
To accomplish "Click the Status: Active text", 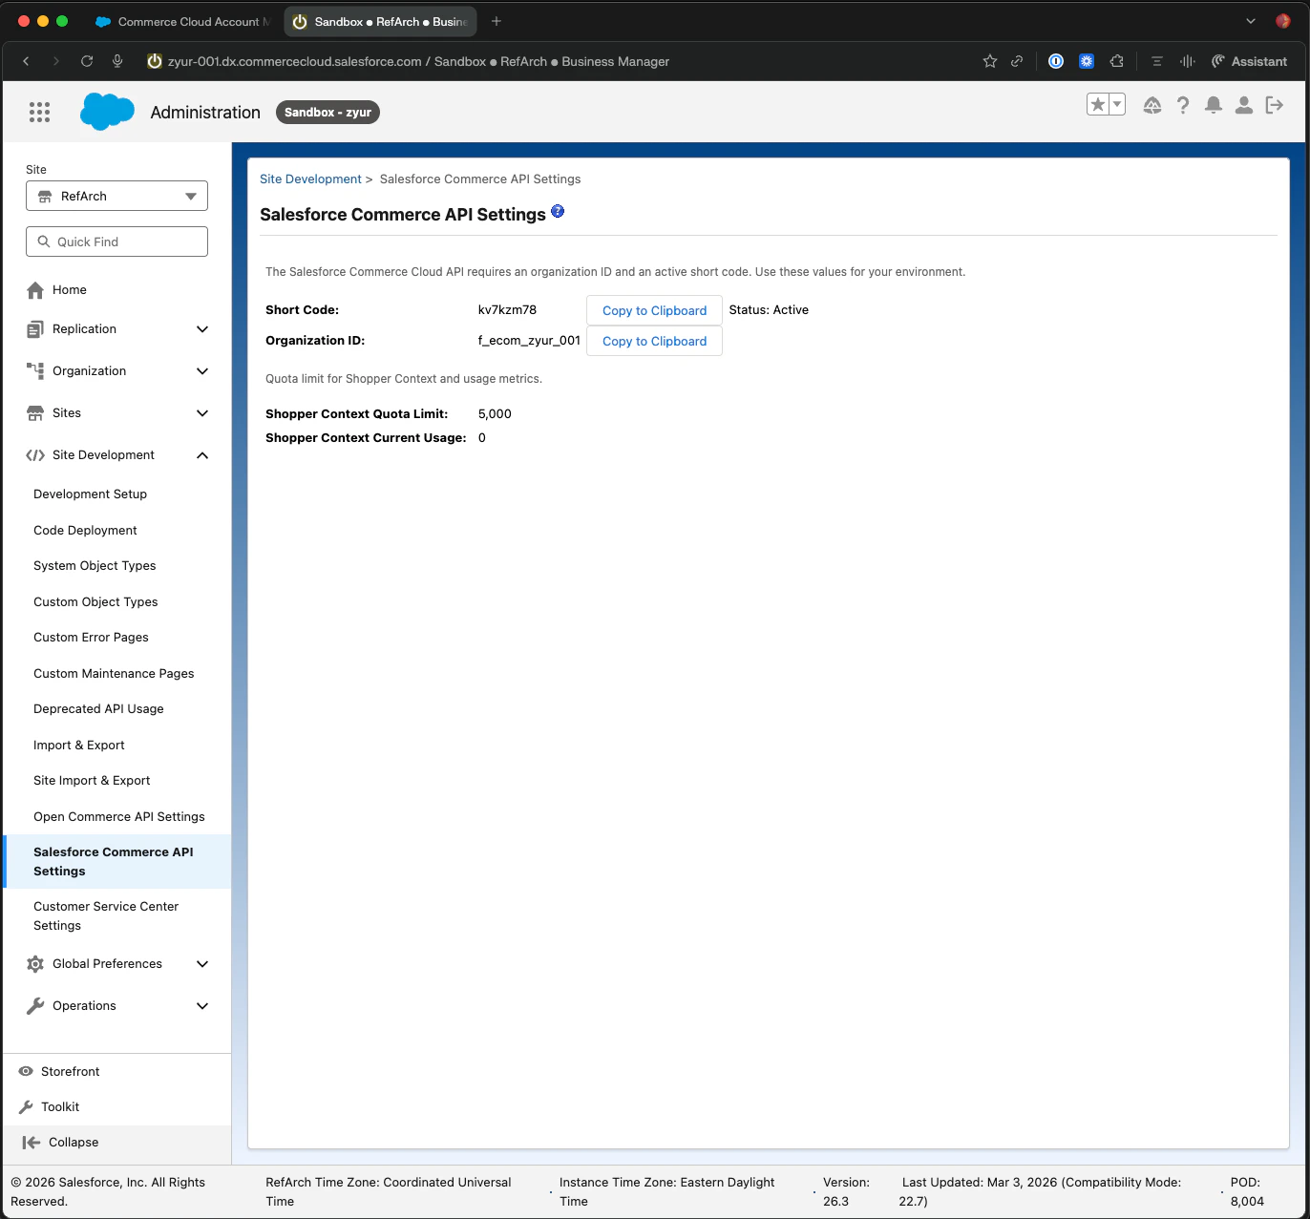I will pos(769,310).
